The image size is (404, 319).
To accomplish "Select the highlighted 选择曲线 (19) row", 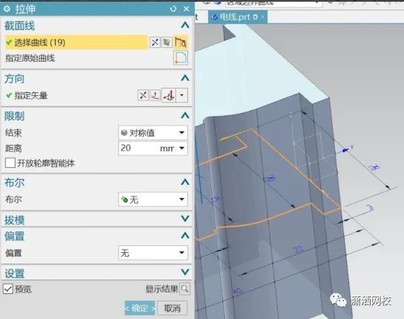I will tap(76, 42).
